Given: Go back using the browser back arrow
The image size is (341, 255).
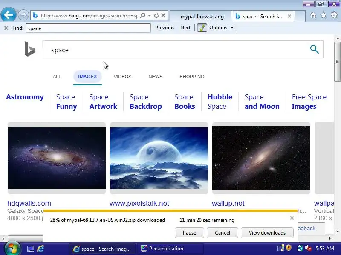Looking at the screenshot, I should pyautogui.click(x=9, y=15).
